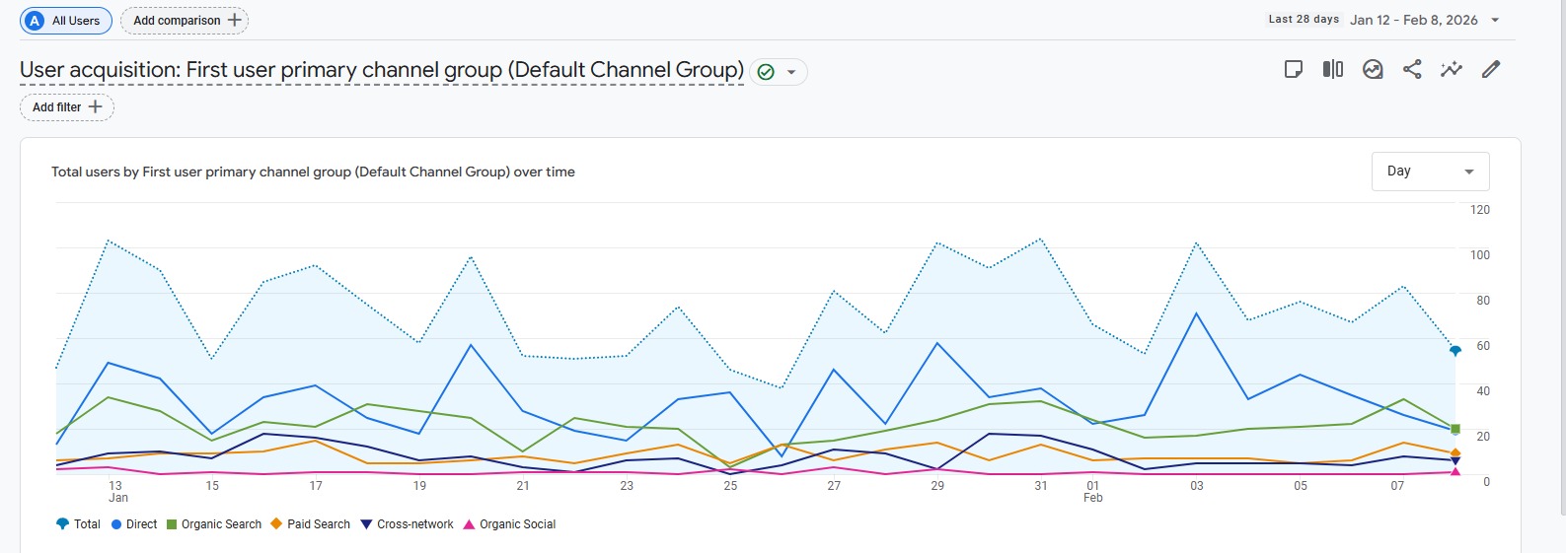Click the compare columns icon
The height and width of the screenshot is (553, 1566).
click(x=1332, y=69)
